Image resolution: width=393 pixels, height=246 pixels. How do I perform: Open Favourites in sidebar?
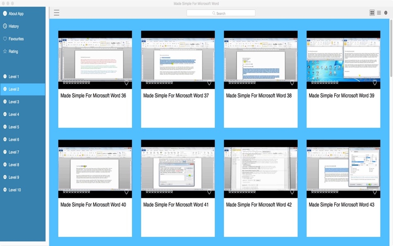point(23,39)
